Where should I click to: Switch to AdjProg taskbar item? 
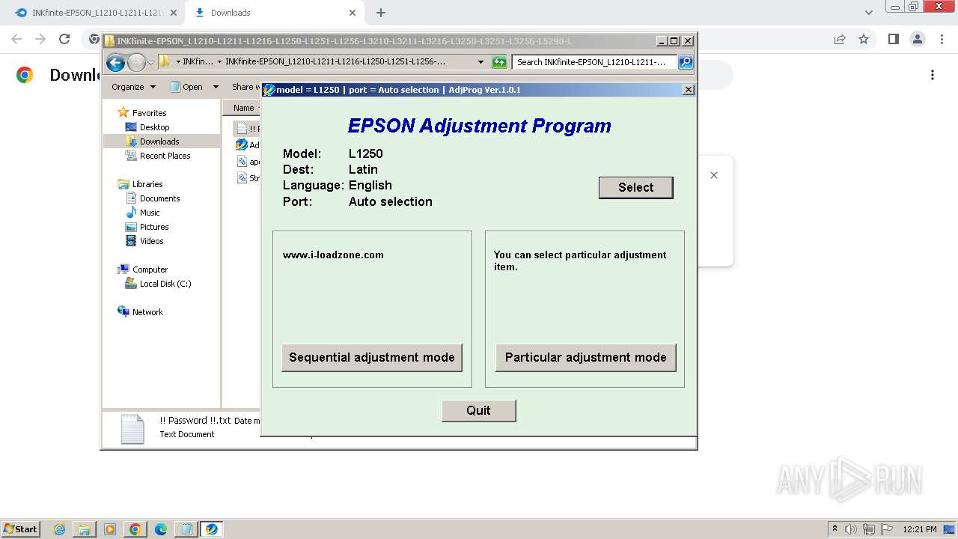(x=212, y=529)
